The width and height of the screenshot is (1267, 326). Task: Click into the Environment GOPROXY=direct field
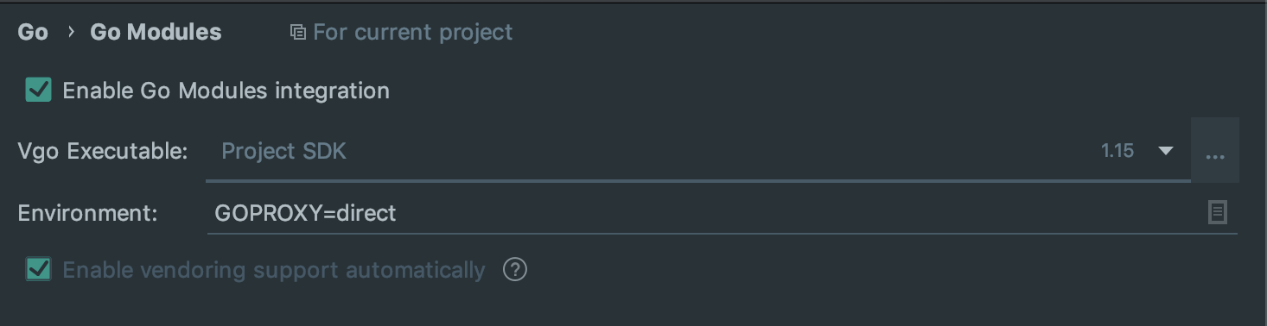(722, 212)
